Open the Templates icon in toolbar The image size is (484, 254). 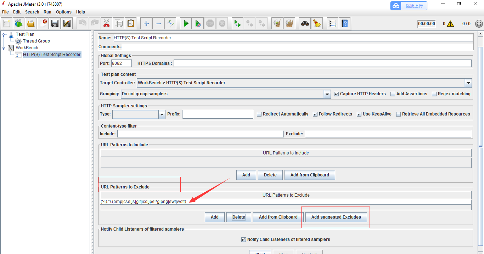tap(19, 23)
